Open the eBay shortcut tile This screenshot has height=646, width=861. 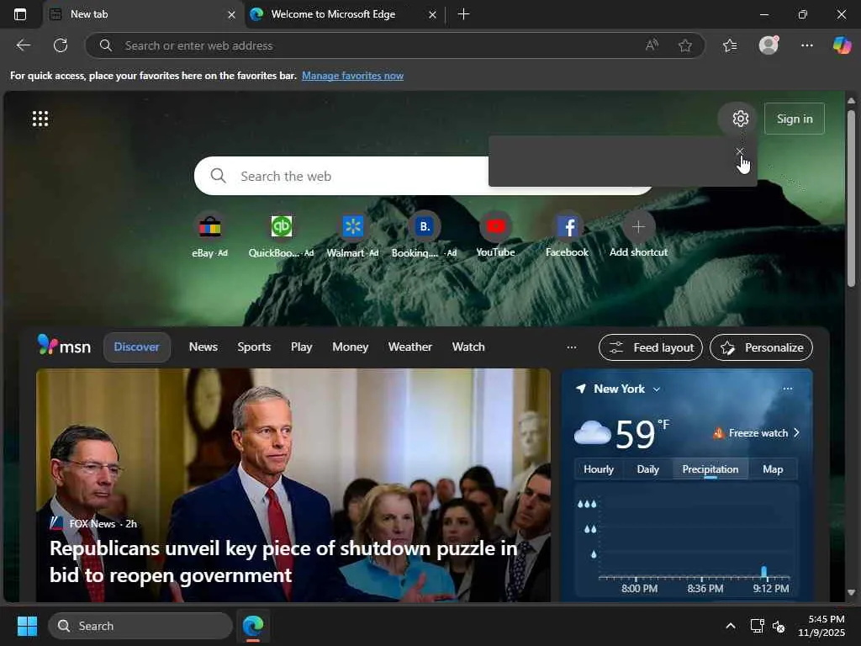click(209, 236)
